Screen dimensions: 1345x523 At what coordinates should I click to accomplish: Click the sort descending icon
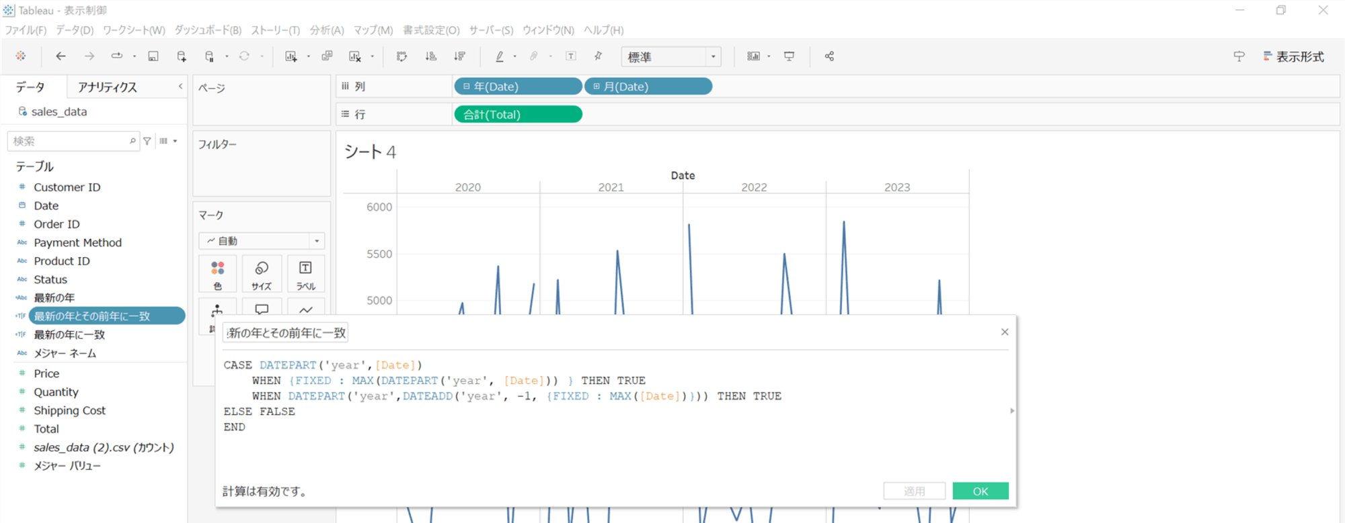point(460,56)
